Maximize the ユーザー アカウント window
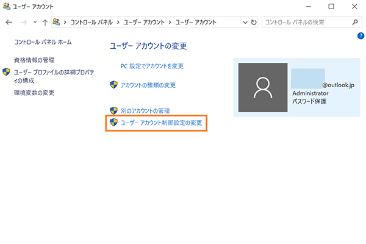 coord(331,7)
